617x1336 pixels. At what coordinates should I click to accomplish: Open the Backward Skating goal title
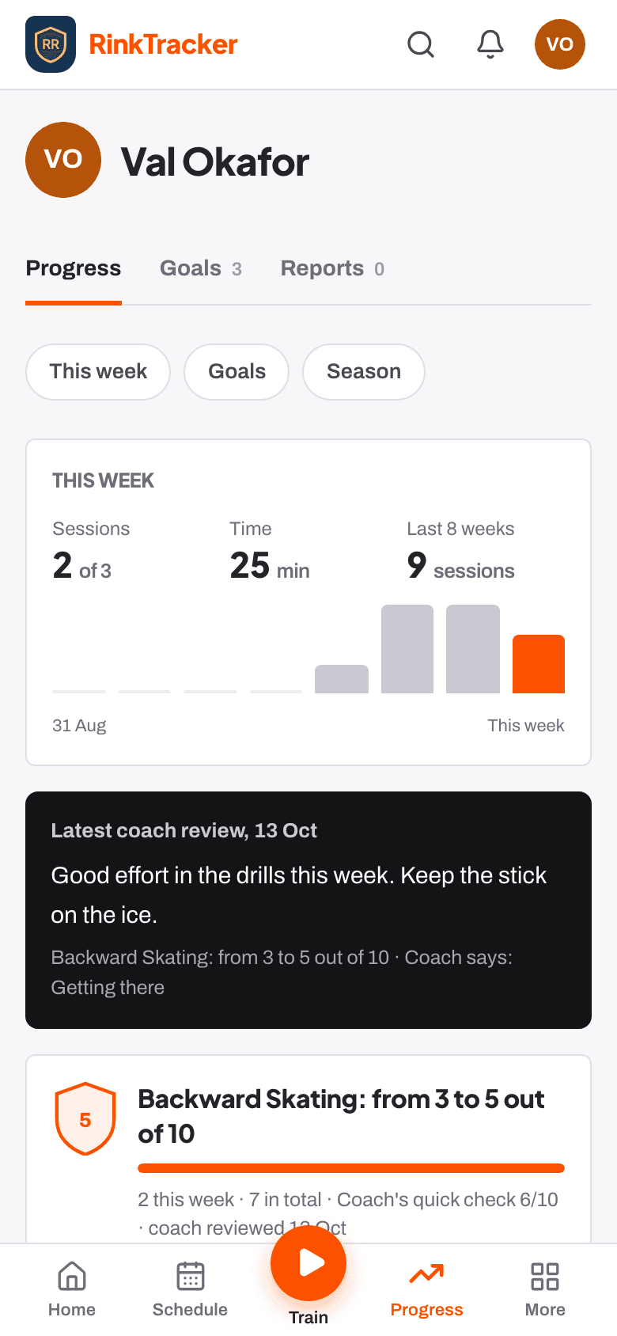tap(342, 1116)
